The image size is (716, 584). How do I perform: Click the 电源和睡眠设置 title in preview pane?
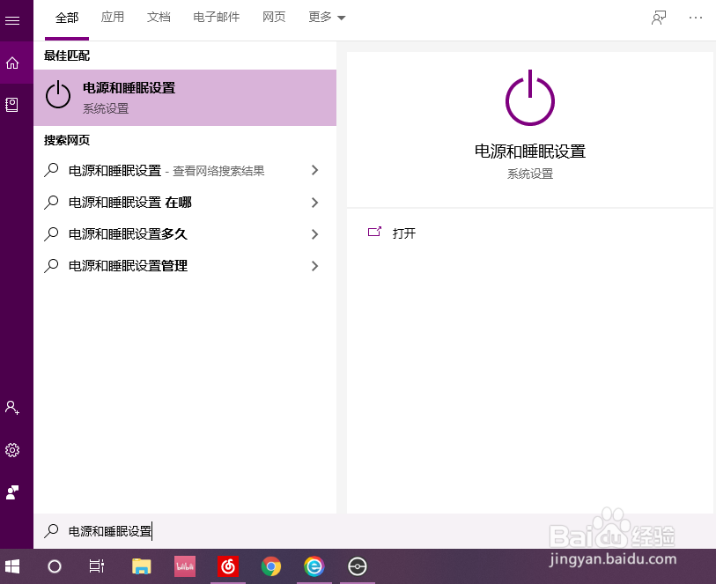pyautogui.click(x=529, y=152)
